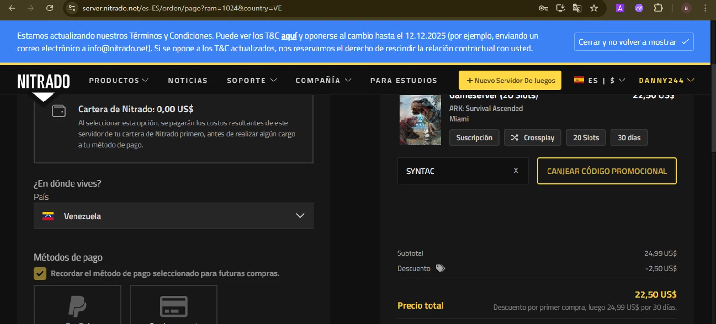Click the browser address bar URL

[181, 8]
